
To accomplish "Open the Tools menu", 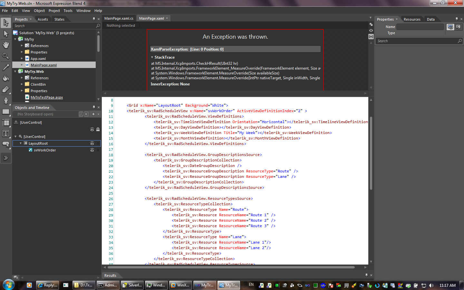I will tap(68, 11).
